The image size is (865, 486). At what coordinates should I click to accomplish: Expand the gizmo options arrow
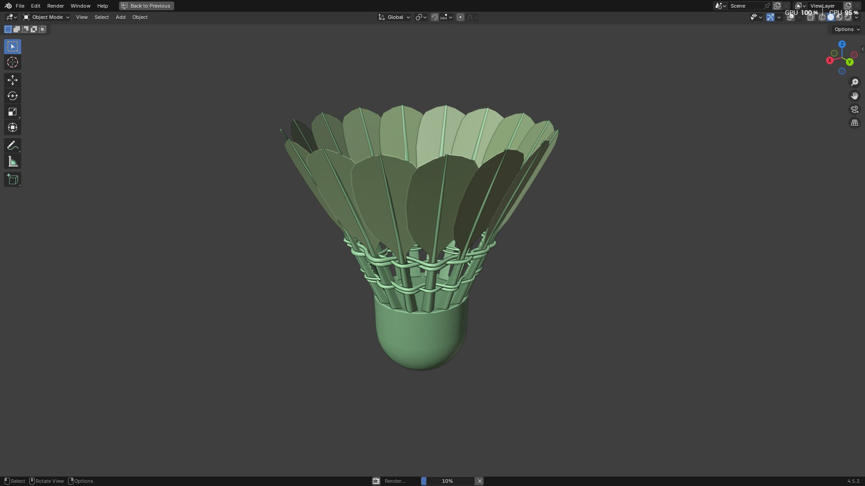click(x=779, y=17)
